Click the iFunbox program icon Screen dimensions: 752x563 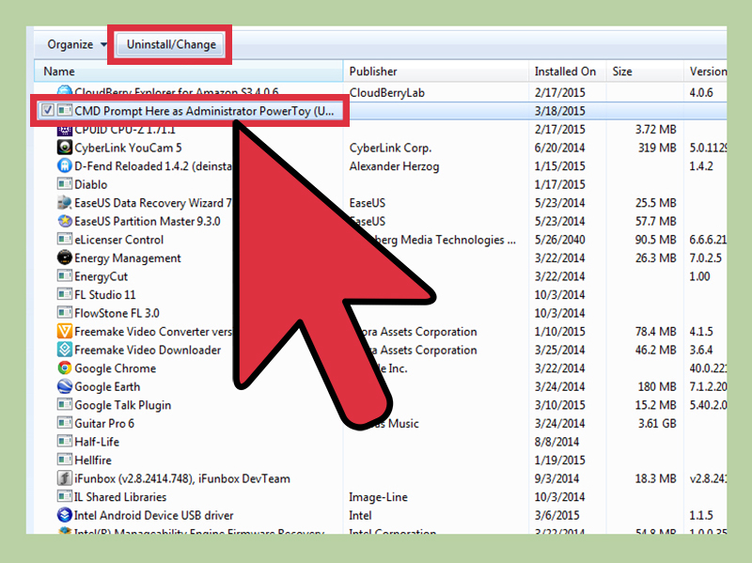pyautogui.click(x=64, y=478)
